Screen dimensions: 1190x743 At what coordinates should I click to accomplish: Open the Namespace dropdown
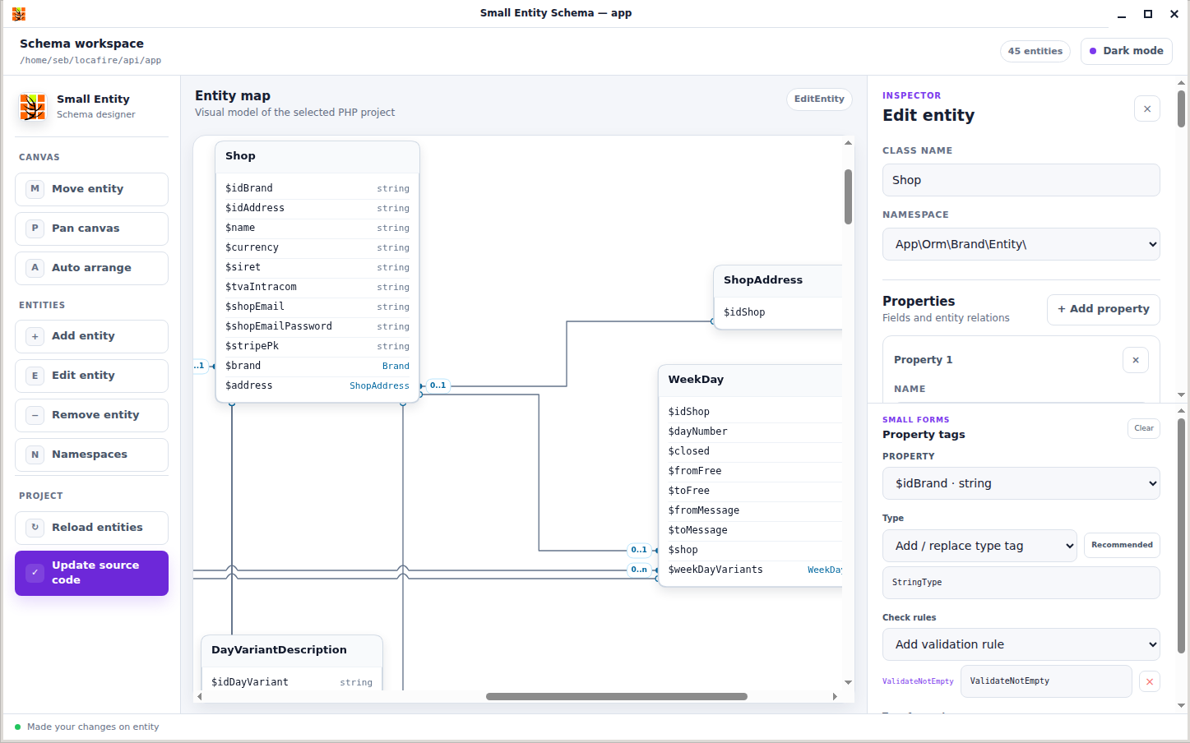(1021, 244)
